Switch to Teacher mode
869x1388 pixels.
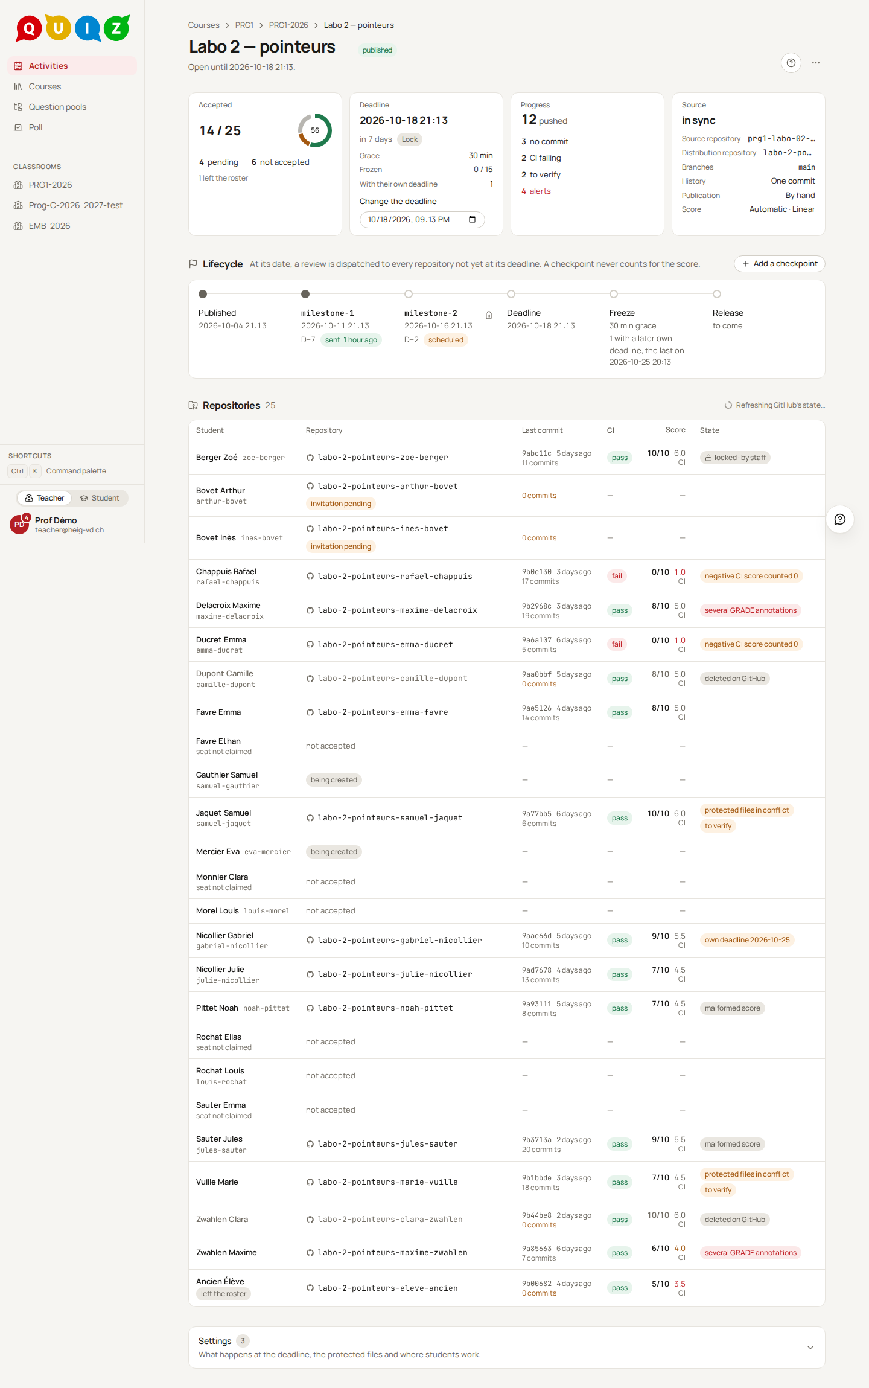pos(45,498)
